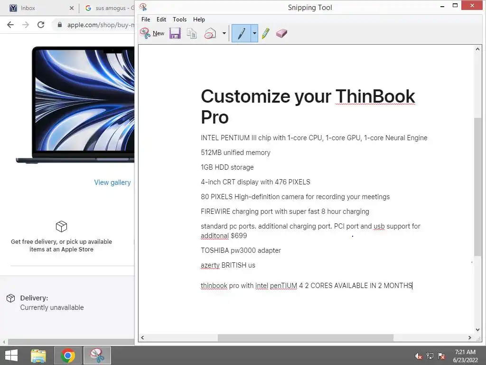This screenshot has width=486, height=365.
Task: Click the vertical scrollbar up arrow
Action: click(x=477, y=49)
